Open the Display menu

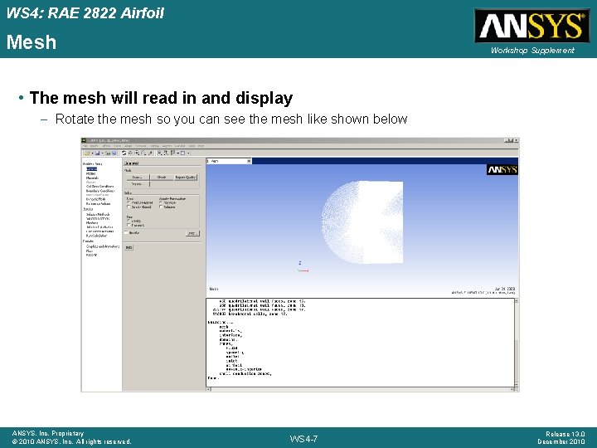click(x=154, y=146)
